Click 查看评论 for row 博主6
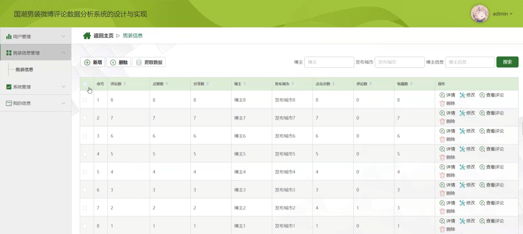 (x=492, y=131)
